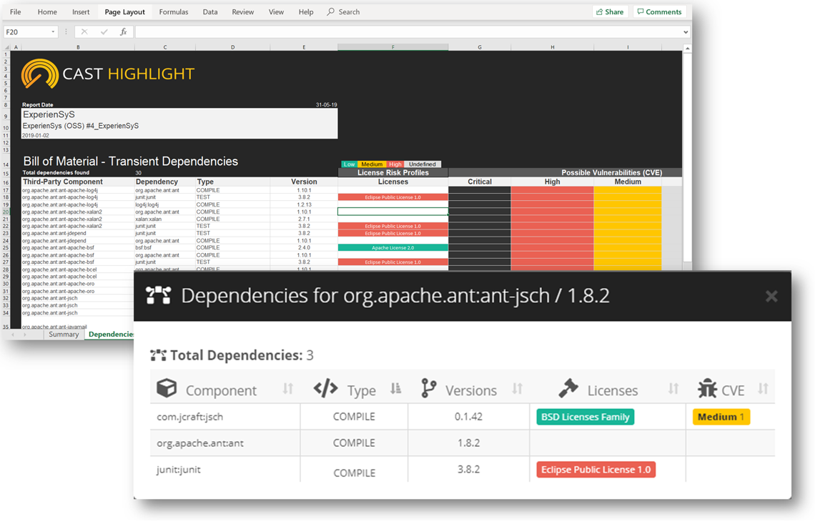The width and height of the screenshot is (815, 524).
Task: Click the selected empty cell F20
Action: coord(393,212)
